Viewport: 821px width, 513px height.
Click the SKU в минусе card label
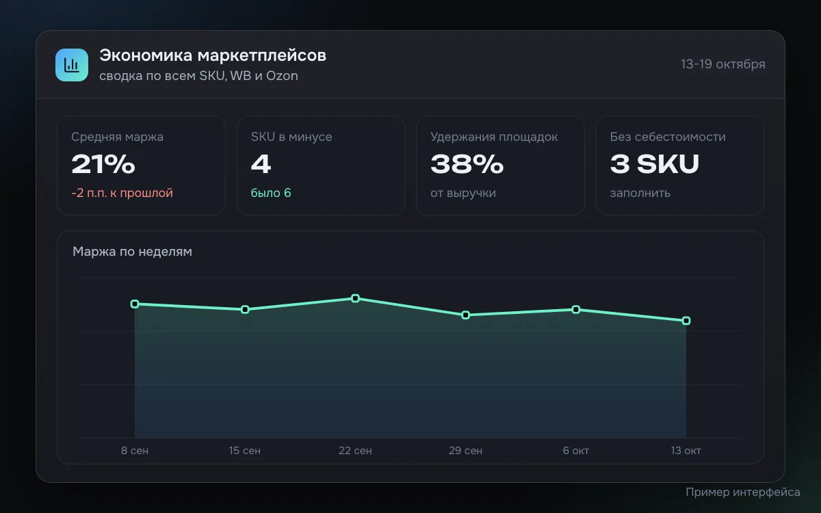coord(291,137)
